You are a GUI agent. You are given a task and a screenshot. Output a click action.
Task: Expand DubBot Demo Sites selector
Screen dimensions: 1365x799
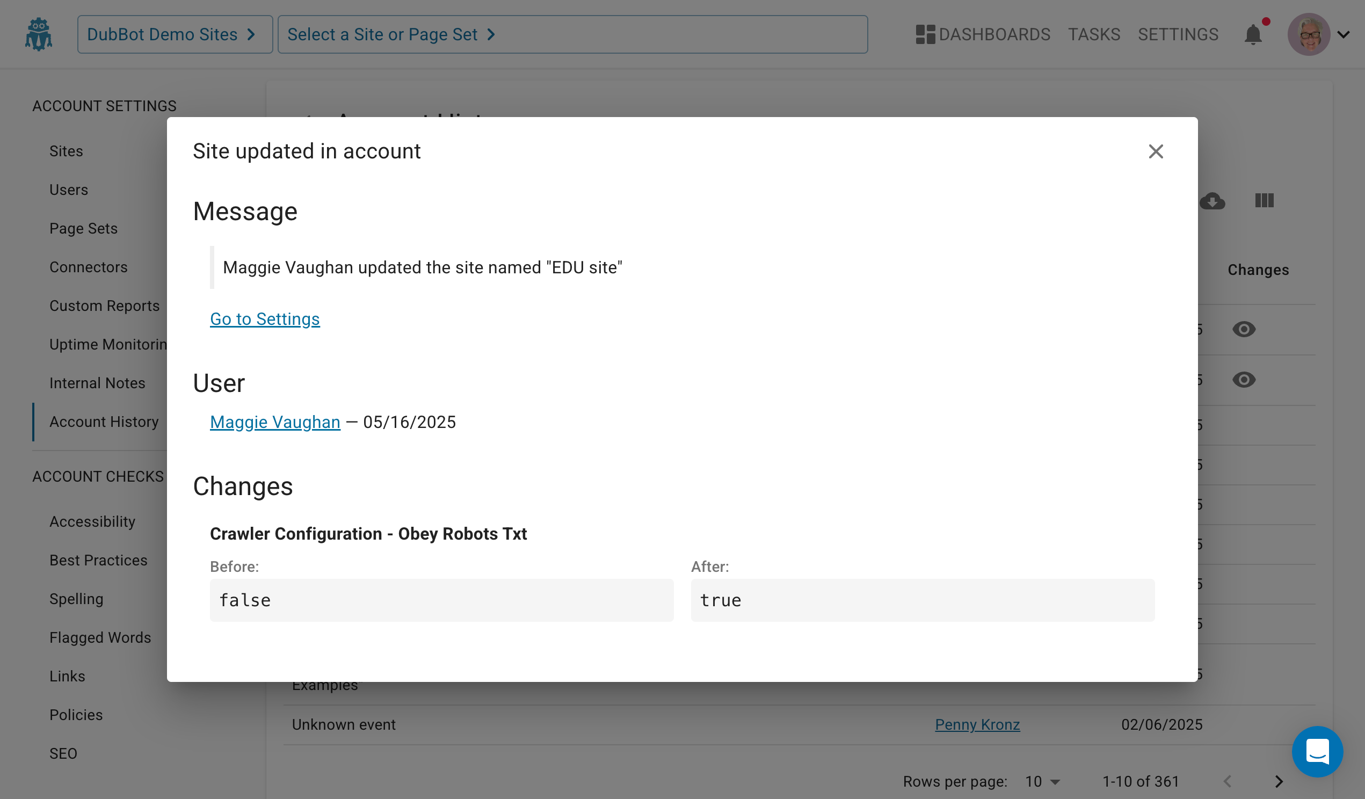pos(175,35)
